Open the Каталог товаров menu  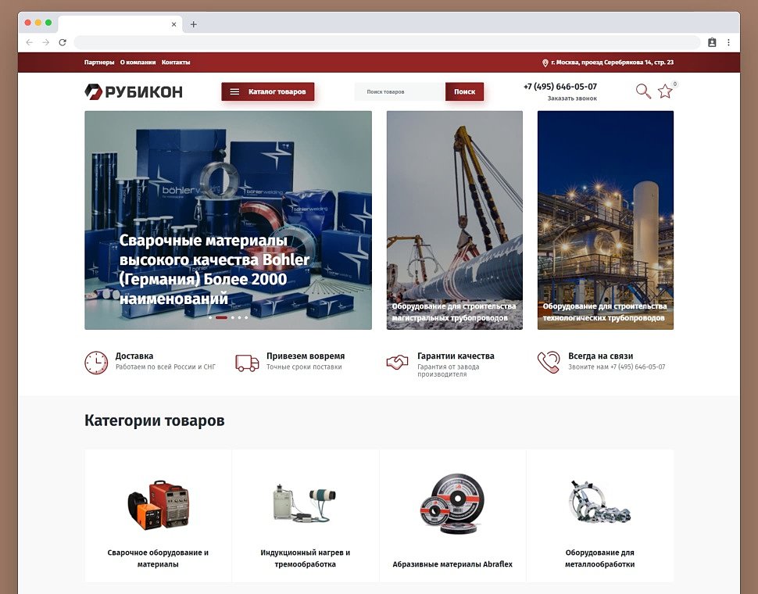click(268, 91)
